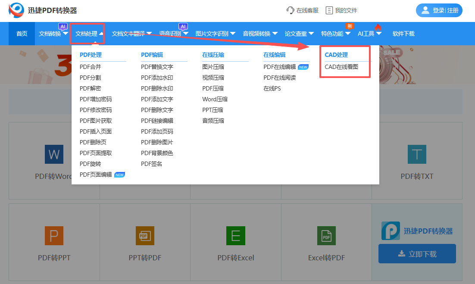Screen dimensions: 475x284
Task: Click the PDF合并 link
Action: 91,67
